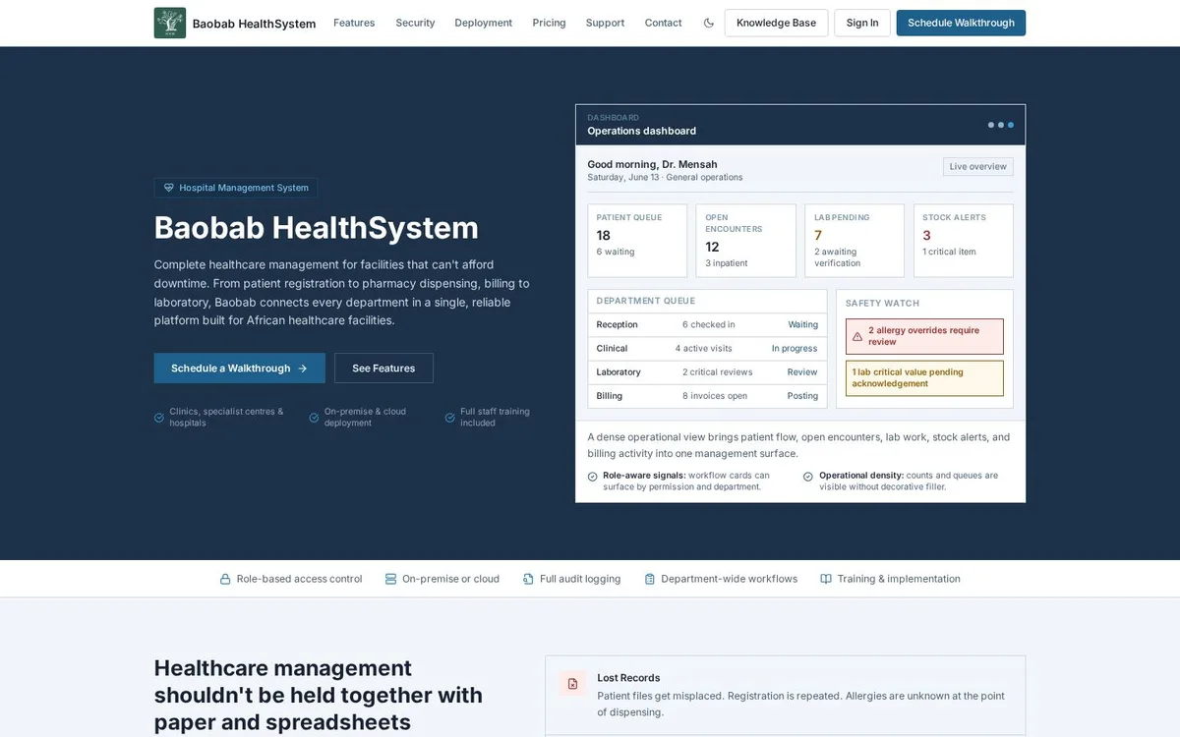
Task: Open the Contact nav link
Action: coord(663,23)
